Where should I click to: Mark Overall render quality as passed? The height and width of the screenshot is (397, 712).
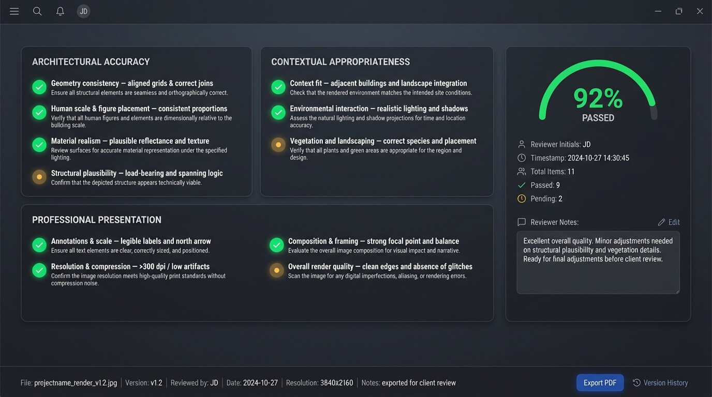point(277,270)
